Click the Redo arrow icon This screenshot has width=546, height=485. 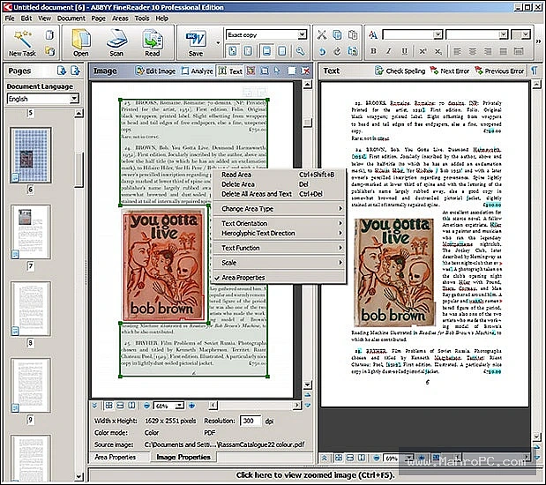[x=337, y=51]
